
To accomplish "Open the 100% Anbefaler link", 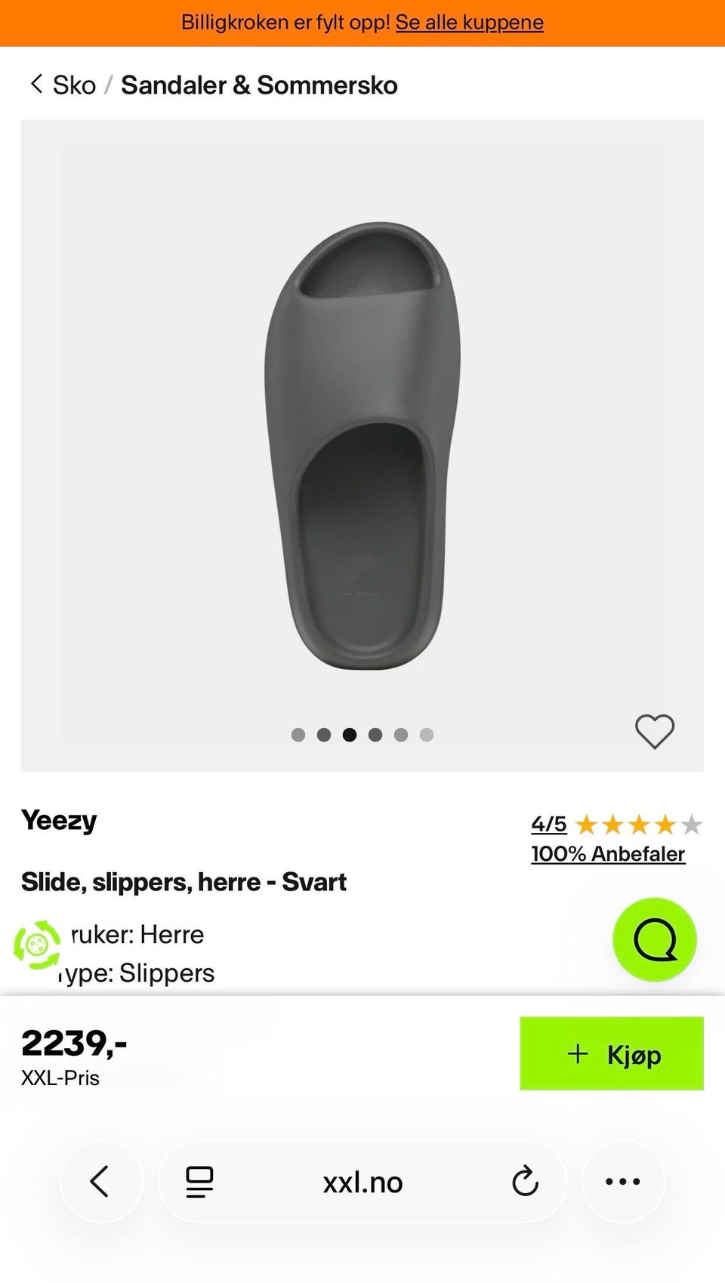I will (x=608, y=854).
